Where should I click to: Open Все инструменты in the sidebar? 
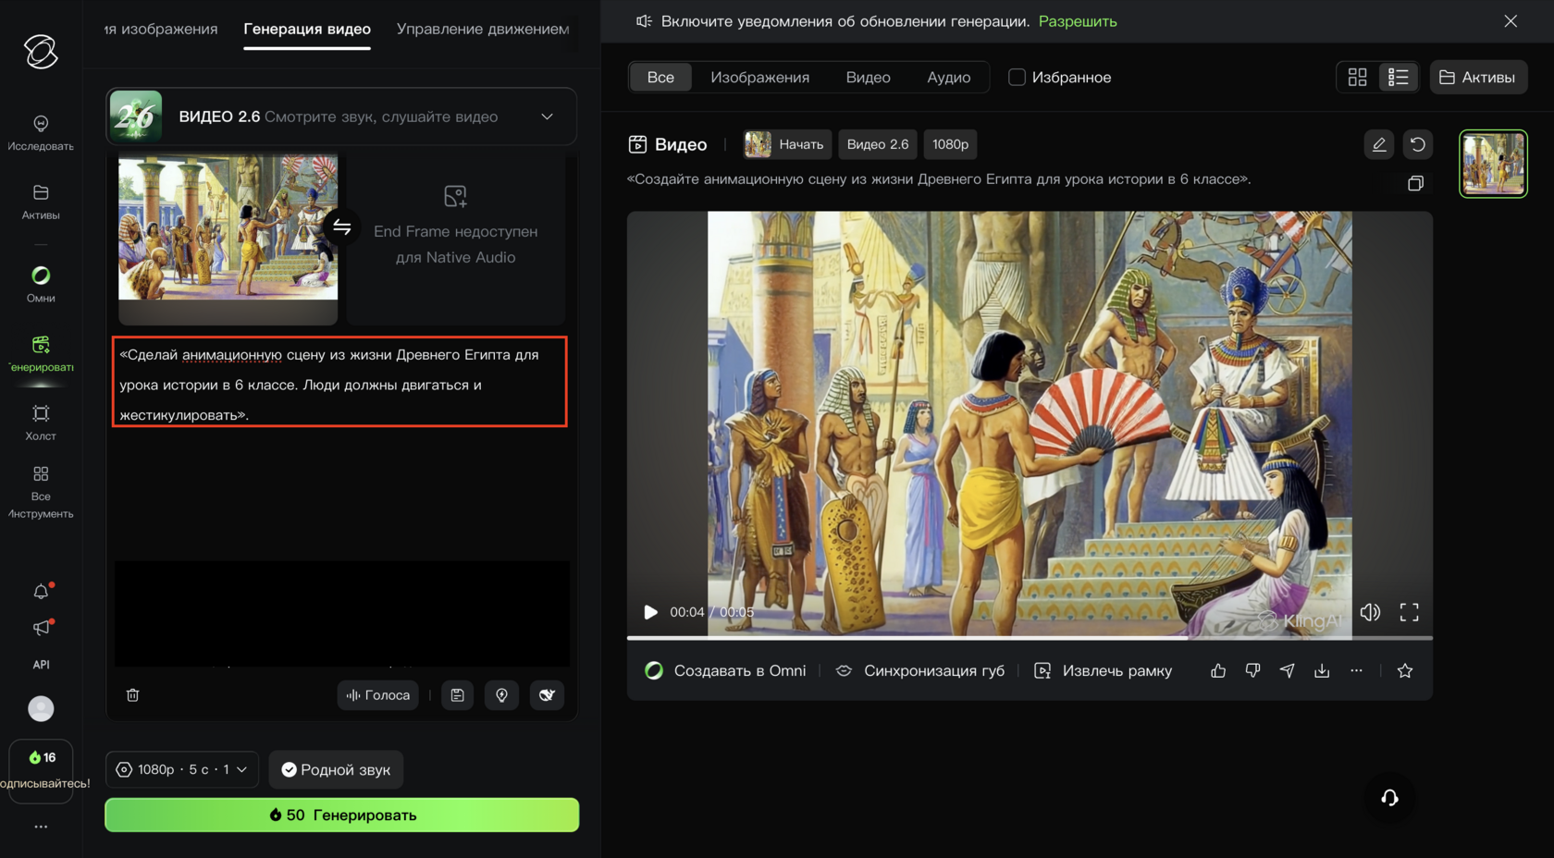coord(41,492)
